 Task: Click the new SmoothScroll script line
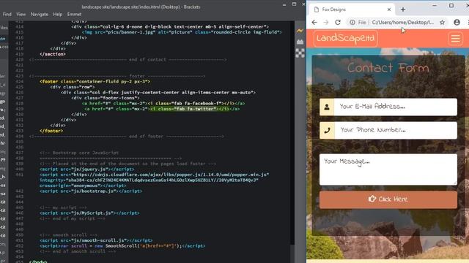(122, 246)
